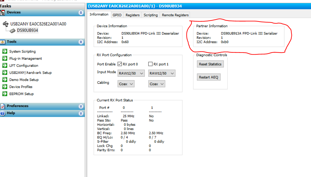Image resolution: width=311 pixels, height=177 pixels.
Task: Click the Devices panel icon
Action: [2, 13]
